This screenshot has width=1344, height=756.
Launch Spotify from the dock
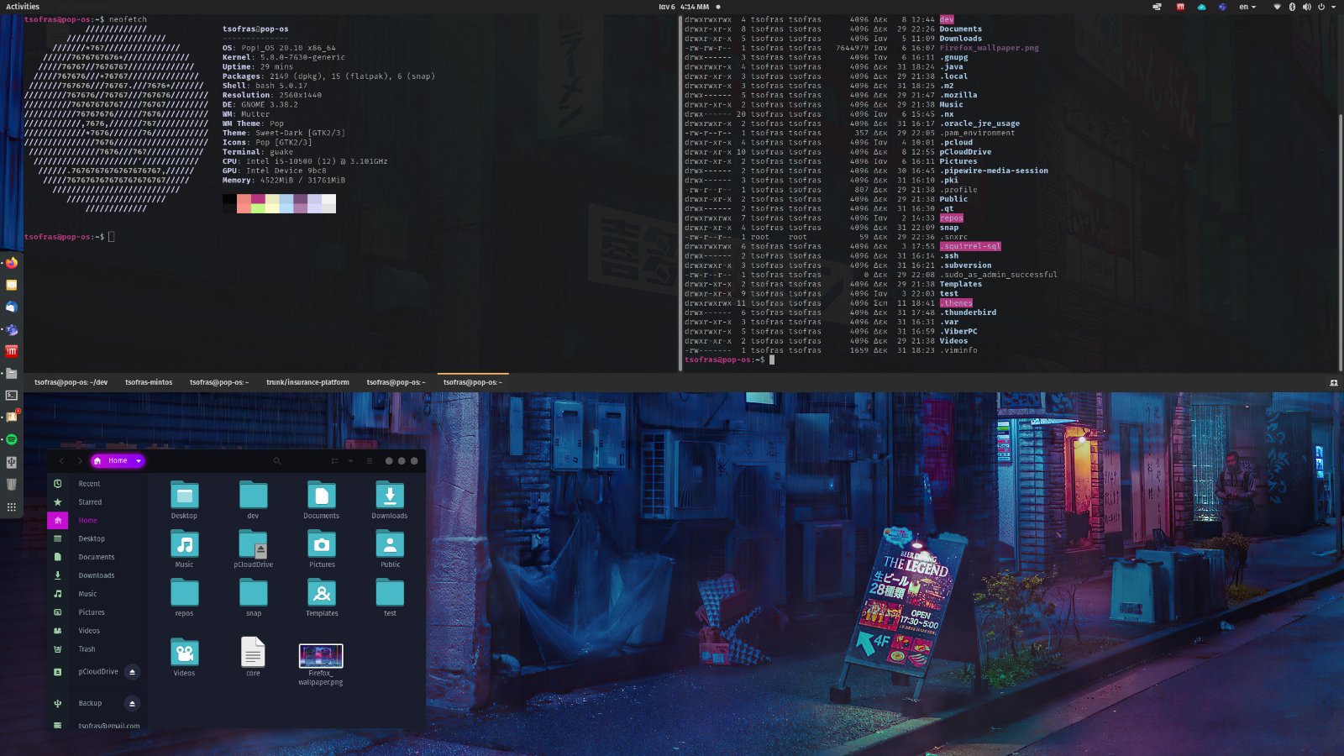12,439
